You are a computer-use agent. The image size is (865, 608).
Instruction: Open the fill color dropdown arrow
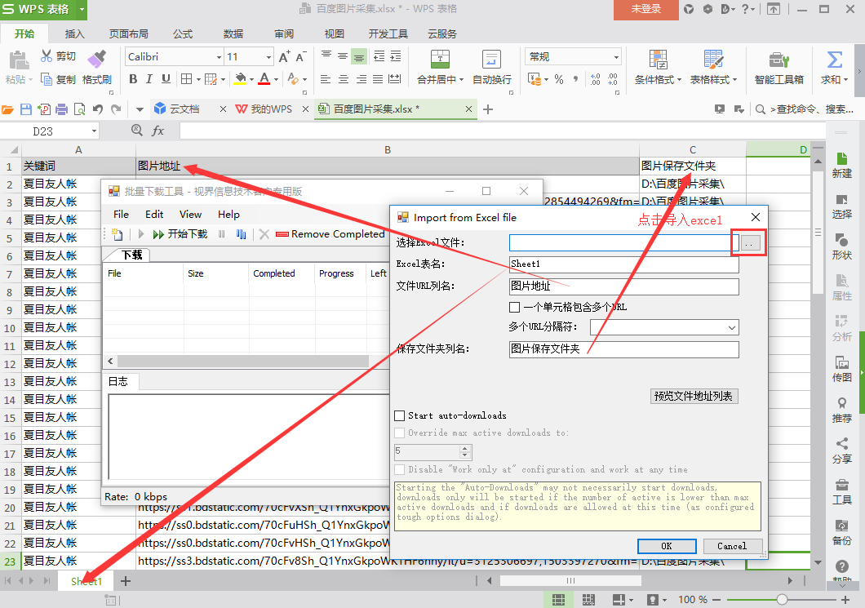251,79
